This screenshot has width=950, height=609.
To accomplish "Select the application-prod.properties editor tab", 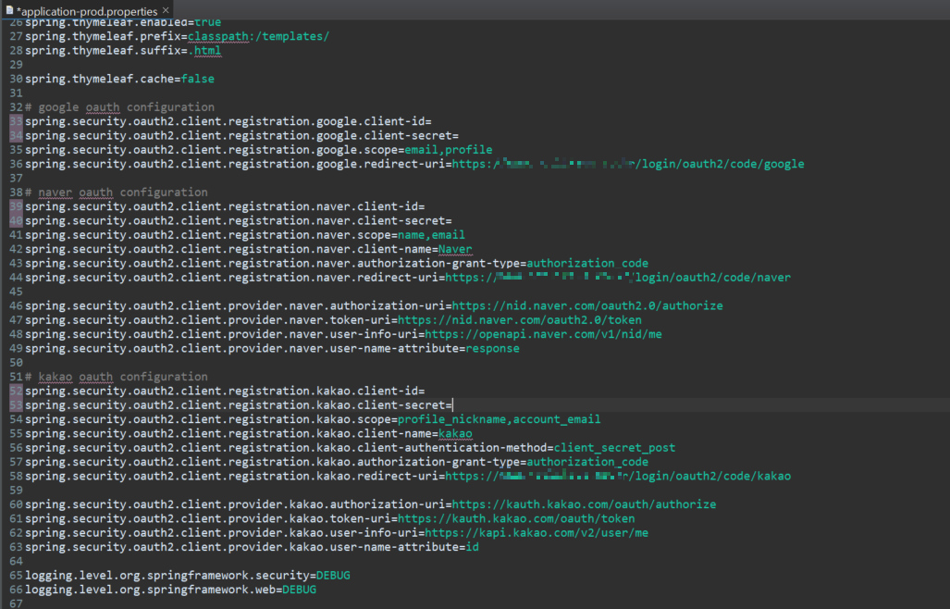I will [x=87, y=11].
